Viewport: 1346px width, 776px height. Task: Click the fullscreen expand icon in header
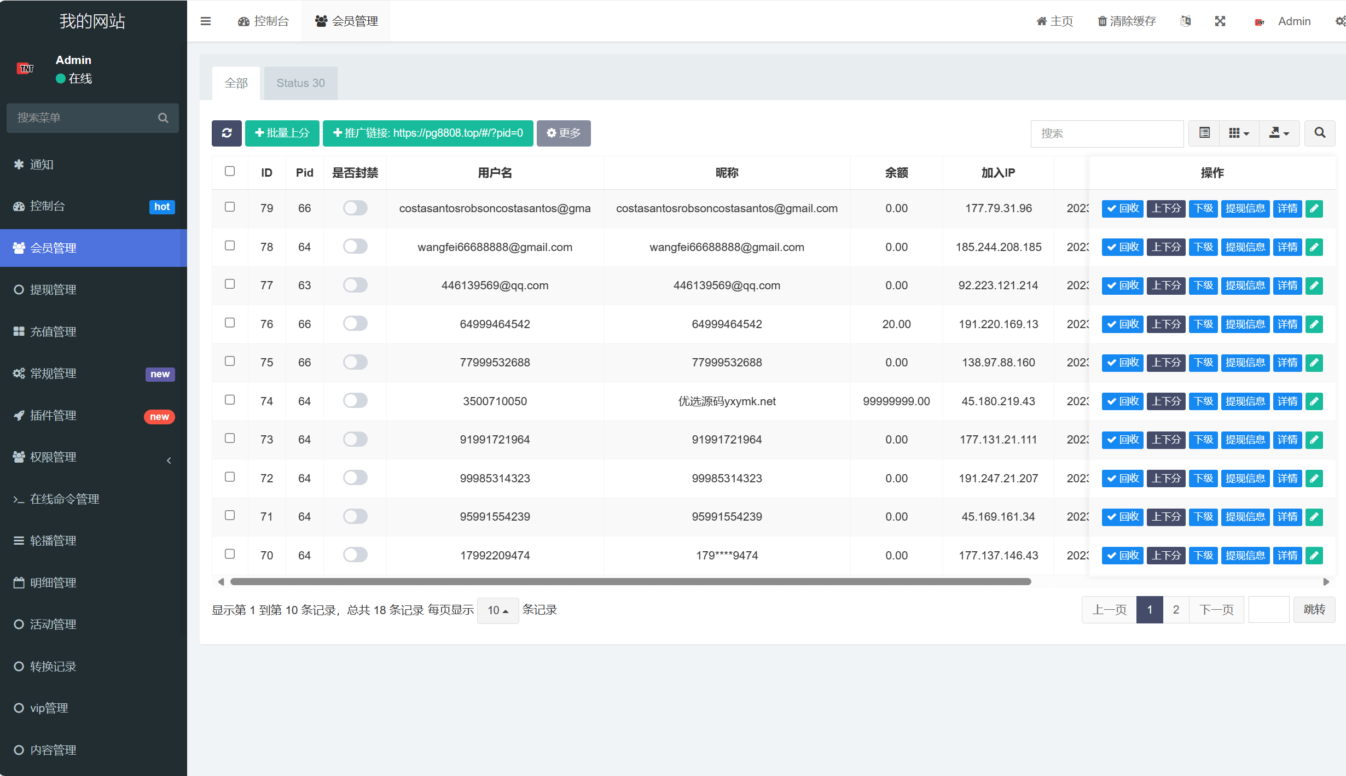pyautogui.click(x=1220, y=21)
